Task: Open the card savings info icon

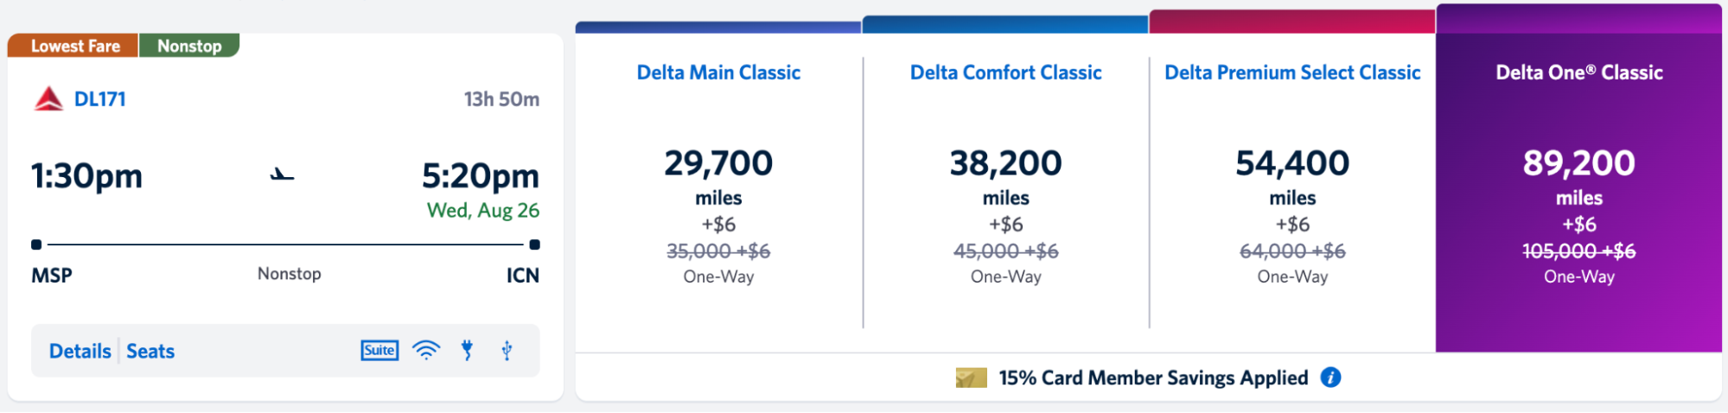Action: pos(1331,378)
